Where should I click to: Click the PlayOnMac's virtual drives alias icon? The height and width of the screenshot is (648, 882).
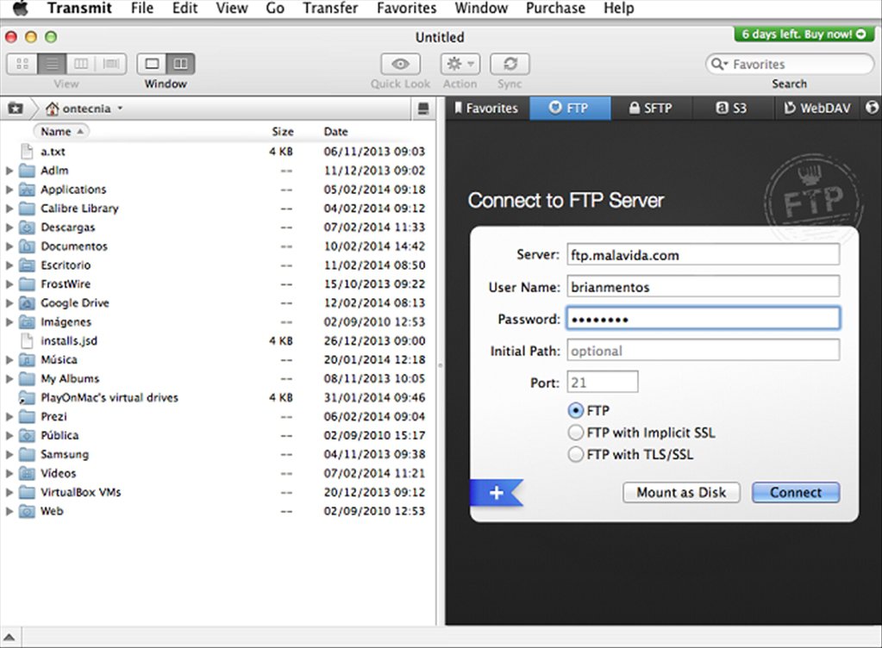click(x=27, y=397)
